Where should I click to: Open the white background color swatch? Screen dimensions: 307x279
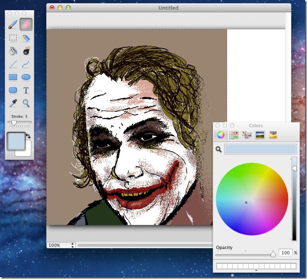click(27, 152)
